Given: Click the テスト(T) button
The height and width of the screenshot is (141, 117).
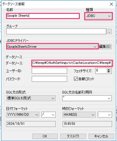Looking at the screenshot, I should tap(73, 136).
